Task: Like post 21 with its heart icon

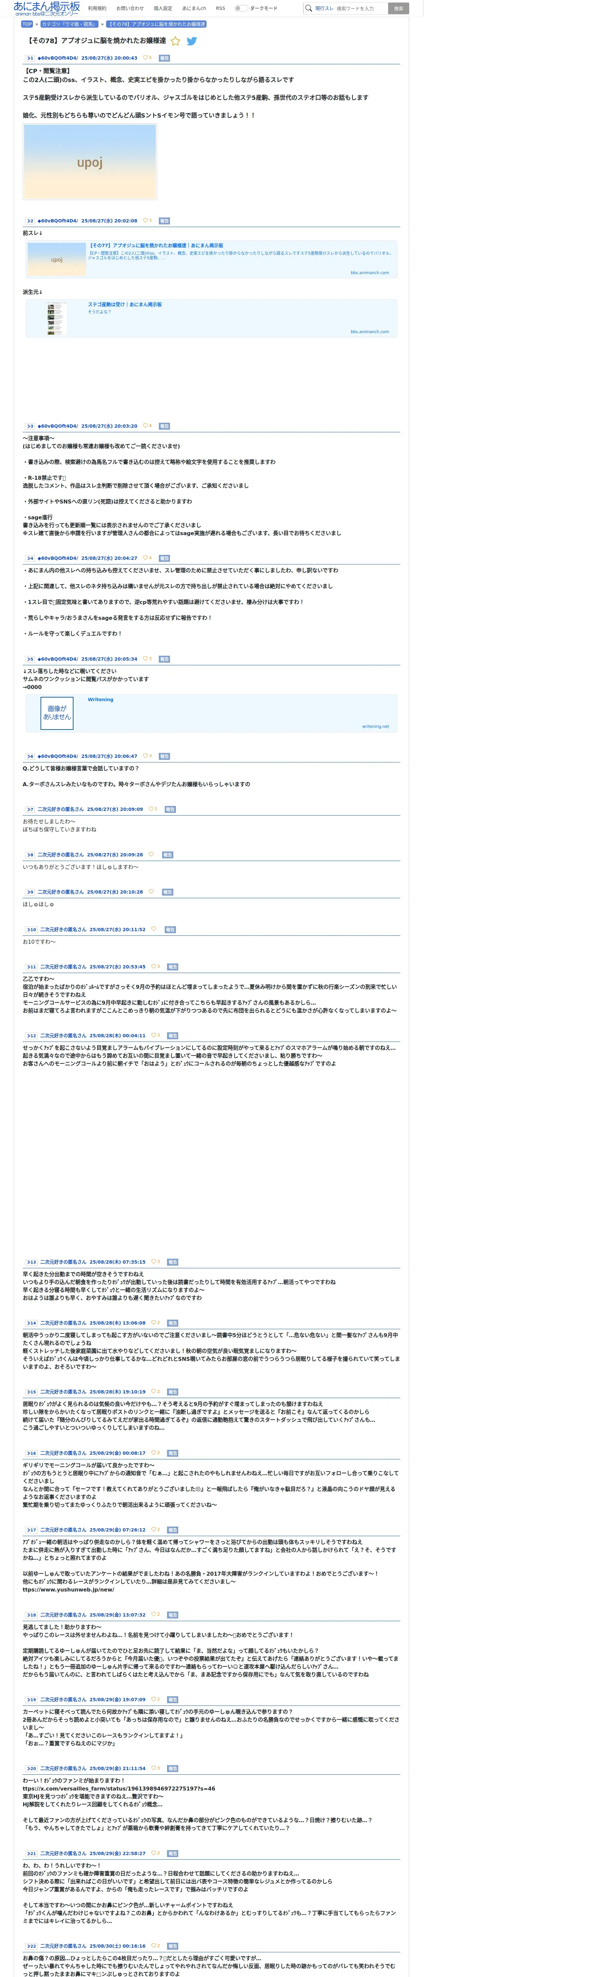Action: coord(154,1853)
